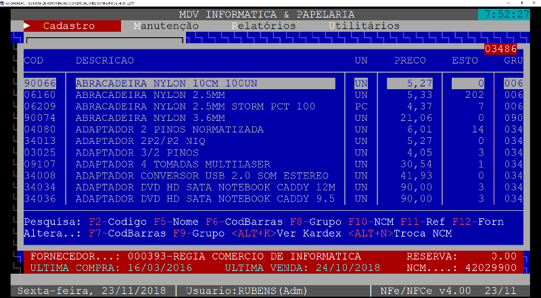The width and height of the screenshot is (541, 298).
Task: Select product ABRACADEIRA NYLON 2.5MM STORM PCT 100
Action: pyautogui.click(x=195, y=106)
